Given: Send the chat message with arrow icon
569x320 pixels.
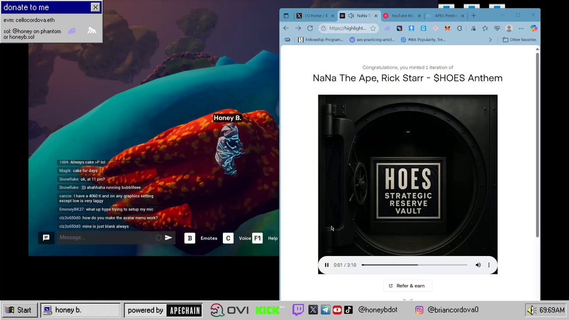Looking at the screenshot, I should (168, 238).
